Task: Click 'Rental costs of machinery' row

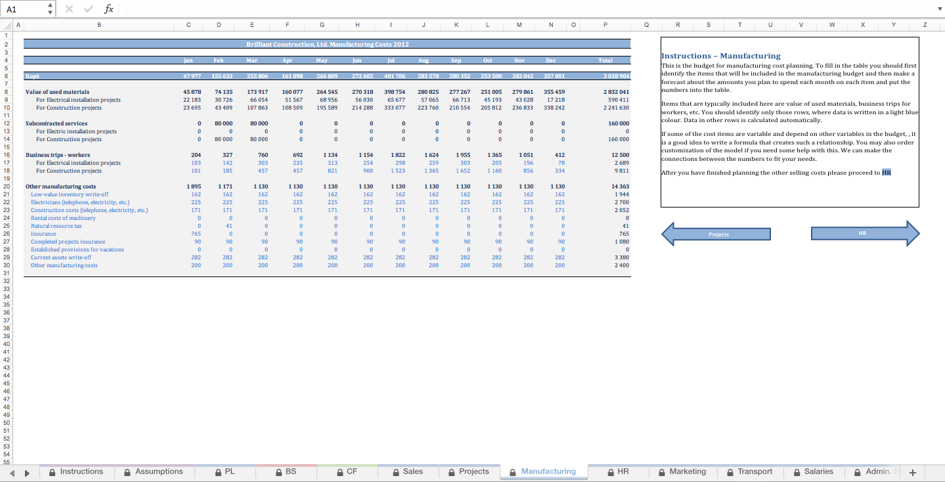Action: [x=63, y=218]
